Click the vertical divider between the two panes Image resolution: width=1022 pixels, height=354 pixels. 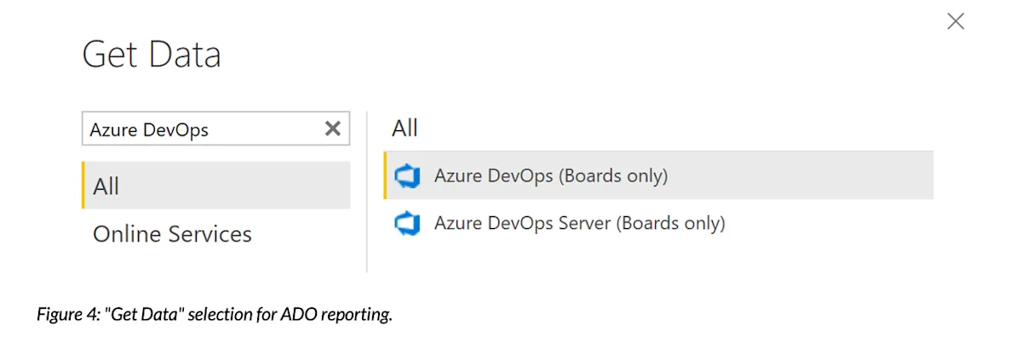click(367, 191)
